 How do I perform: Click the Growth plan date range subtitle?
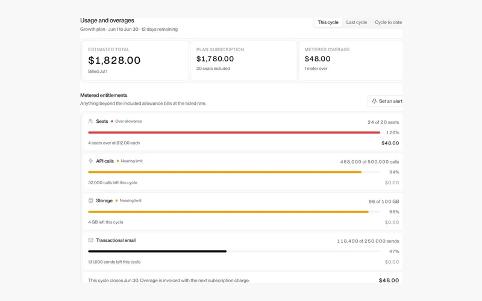click(129, 29)
